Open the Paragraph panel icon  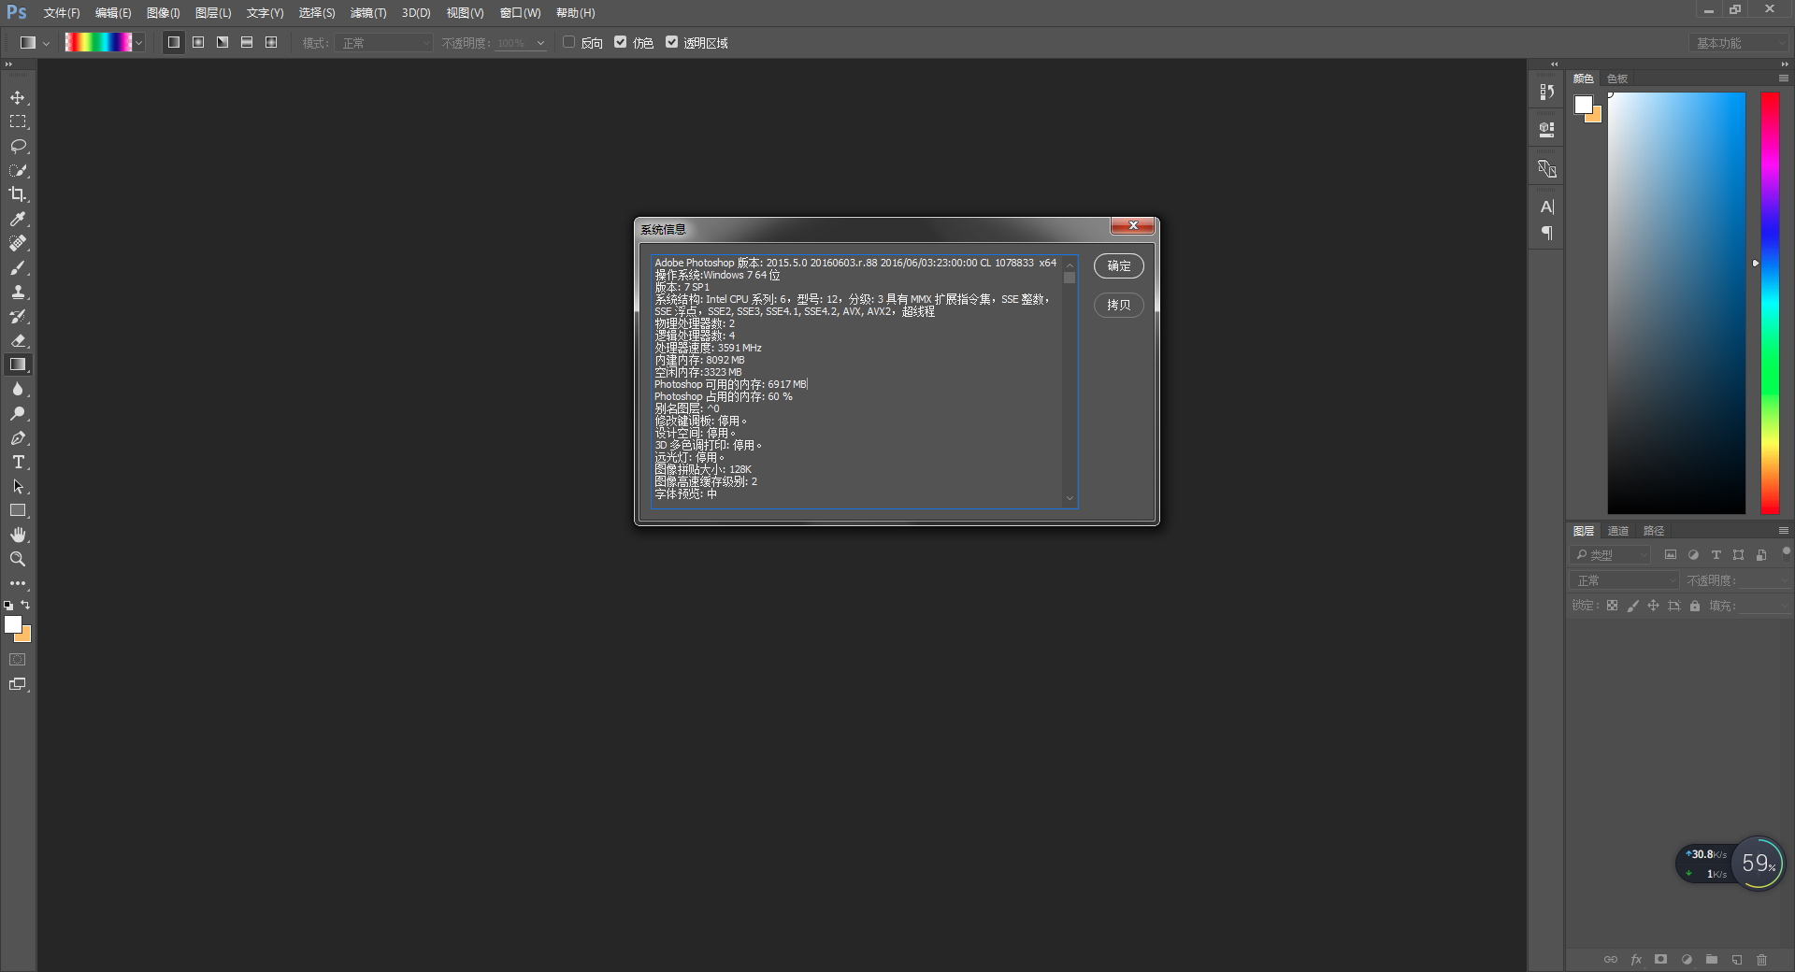(x=1547, y=233)
